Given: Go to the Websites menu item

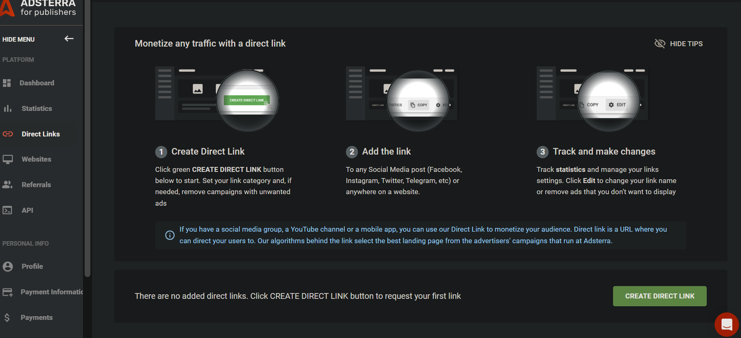Looking at the screenshot, I should [x=36, y=160].
